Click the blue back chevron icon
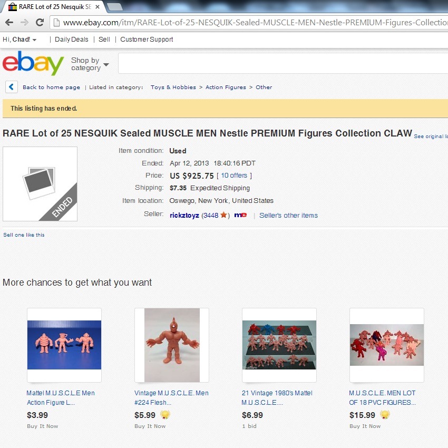 pos(12,87)
